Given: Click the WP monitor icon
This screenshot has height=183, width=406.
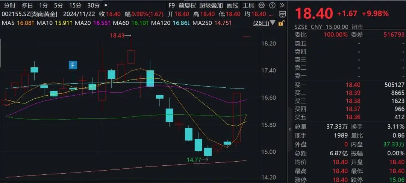Looking at the screenshot, I should tap(282, 14).
